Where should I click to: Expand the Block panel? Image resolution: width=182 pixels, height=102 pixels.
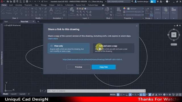[109, 18]
